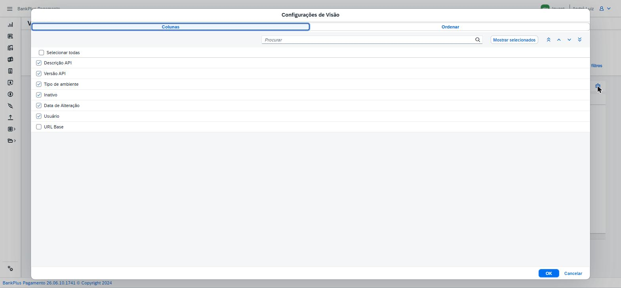The height and width of the screenshot is (288, 621).
Task: Click the circular coin icon in sidebar
Action: [x=10, y=94]
